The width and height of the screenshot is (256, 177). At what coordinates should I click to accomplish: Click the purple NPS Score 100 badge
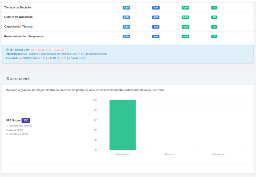click(x=26, y=120)
